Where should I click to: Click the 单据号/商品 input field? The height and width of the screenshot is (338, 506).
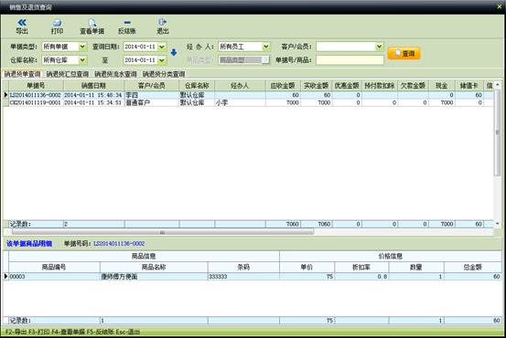pos(350,60)
